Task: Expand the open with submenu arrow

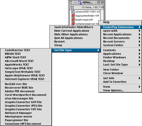Action: click(x=140, y=31)
